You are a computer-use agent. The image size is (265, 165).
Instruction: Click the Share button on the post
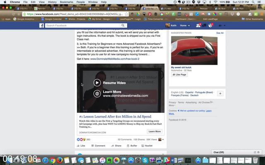coord(116,146)
